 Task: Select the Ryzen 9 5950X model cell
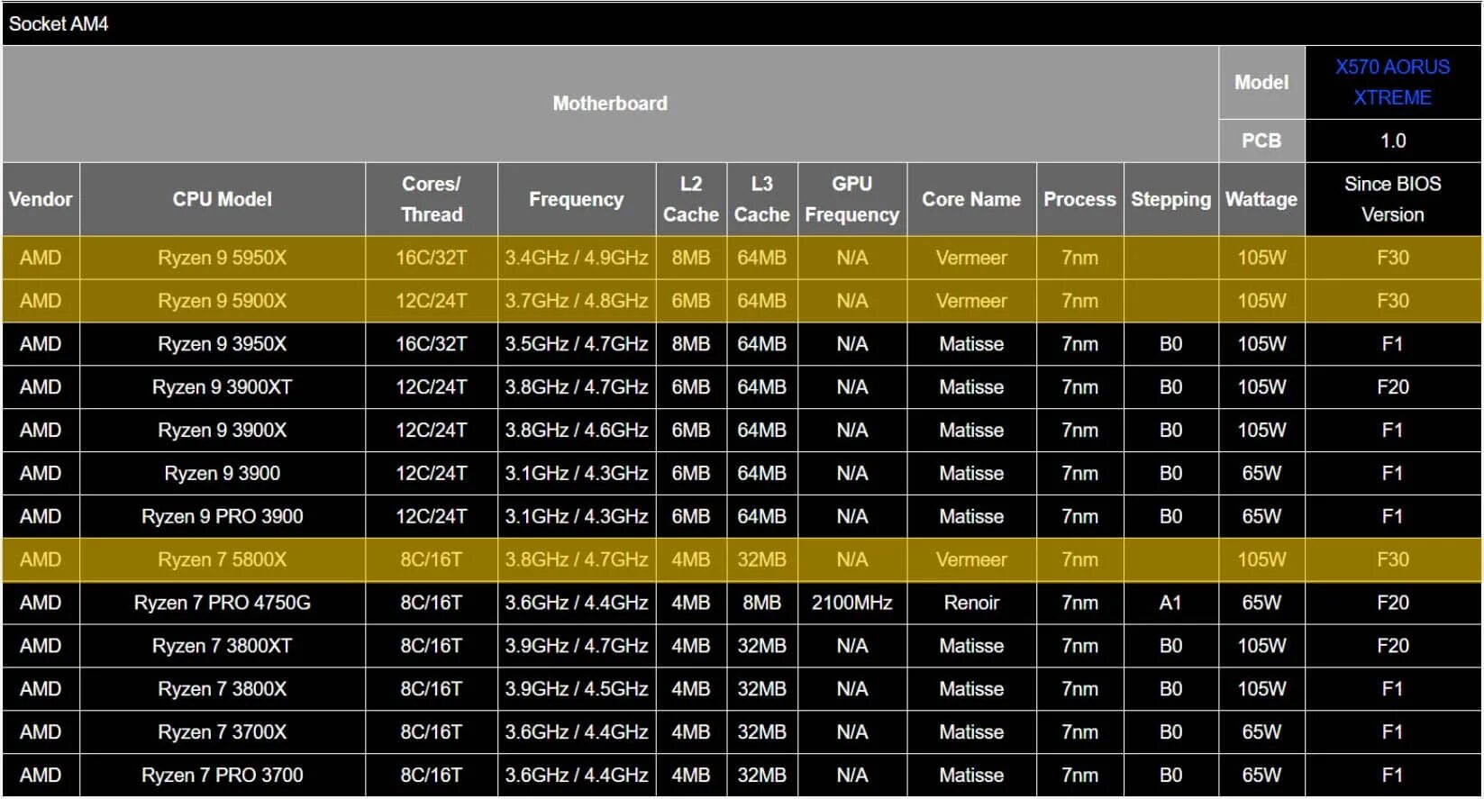[x=223, y=258]
